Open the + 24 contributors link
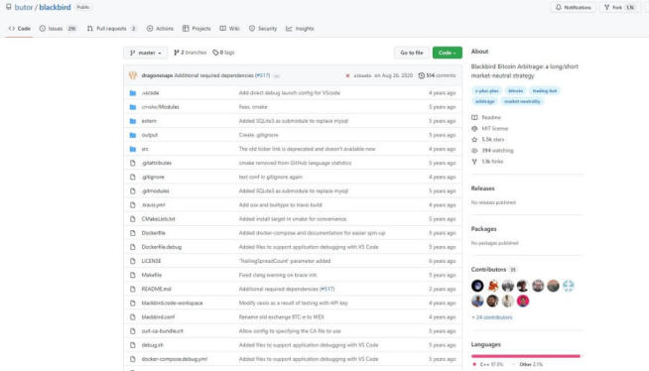Screen dimensions: 649x371 tap(492, 317)
